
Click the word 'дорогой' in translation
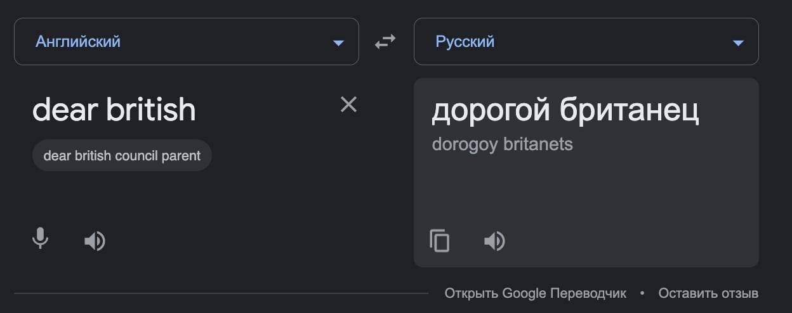coord(491,112)
